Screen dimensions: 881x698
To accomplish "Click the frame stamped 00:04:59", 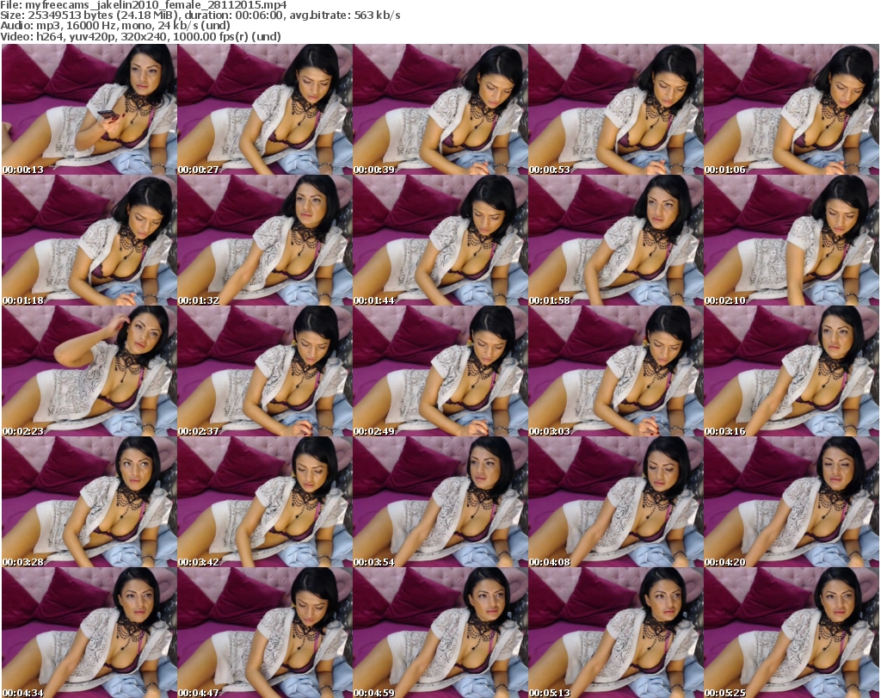I will tap(440, 633).
